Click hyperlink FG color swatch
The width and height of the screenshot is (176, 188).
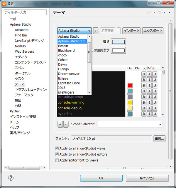[x=130, y=114]
